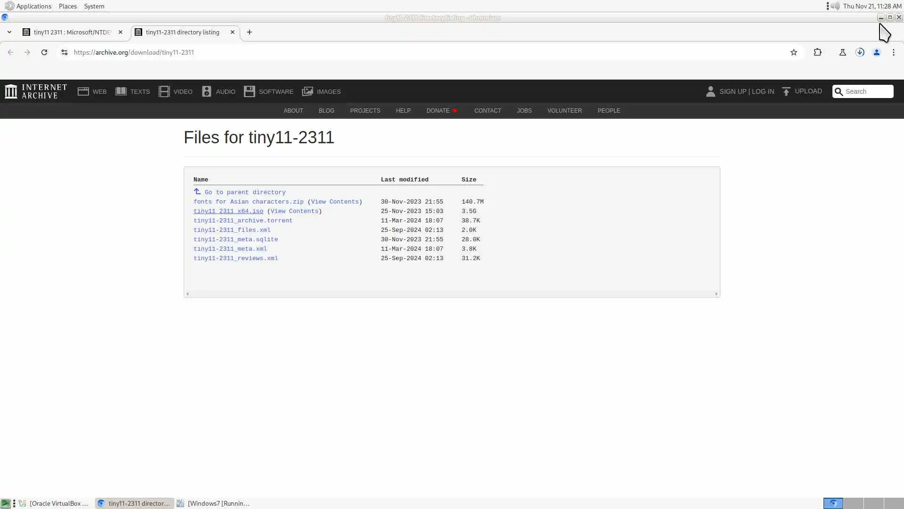Open tiny11-2311_archive.torrent file link
The image size is (904, 509).
(242, 221)
